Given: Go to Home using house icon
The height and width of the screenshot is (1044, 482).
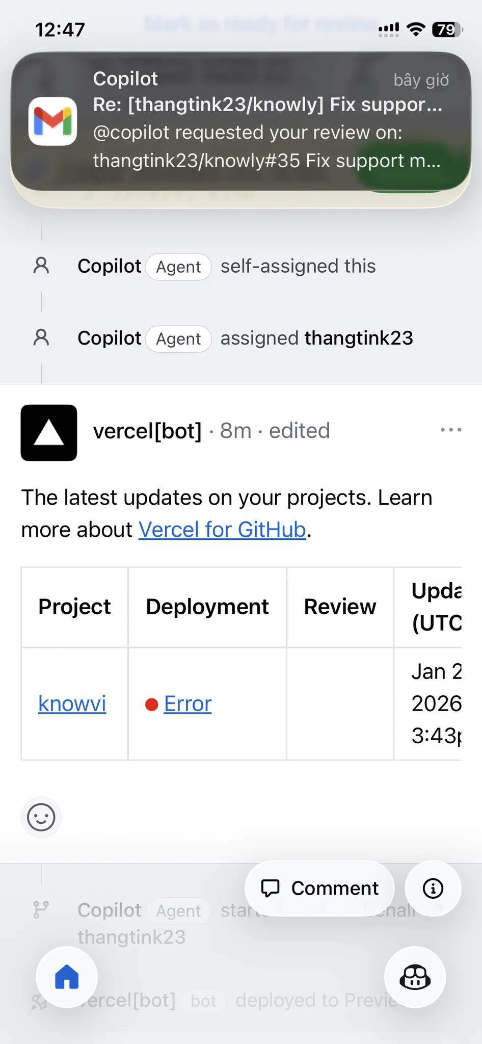Looking at the screenshot, I should (x=67, y=977).
